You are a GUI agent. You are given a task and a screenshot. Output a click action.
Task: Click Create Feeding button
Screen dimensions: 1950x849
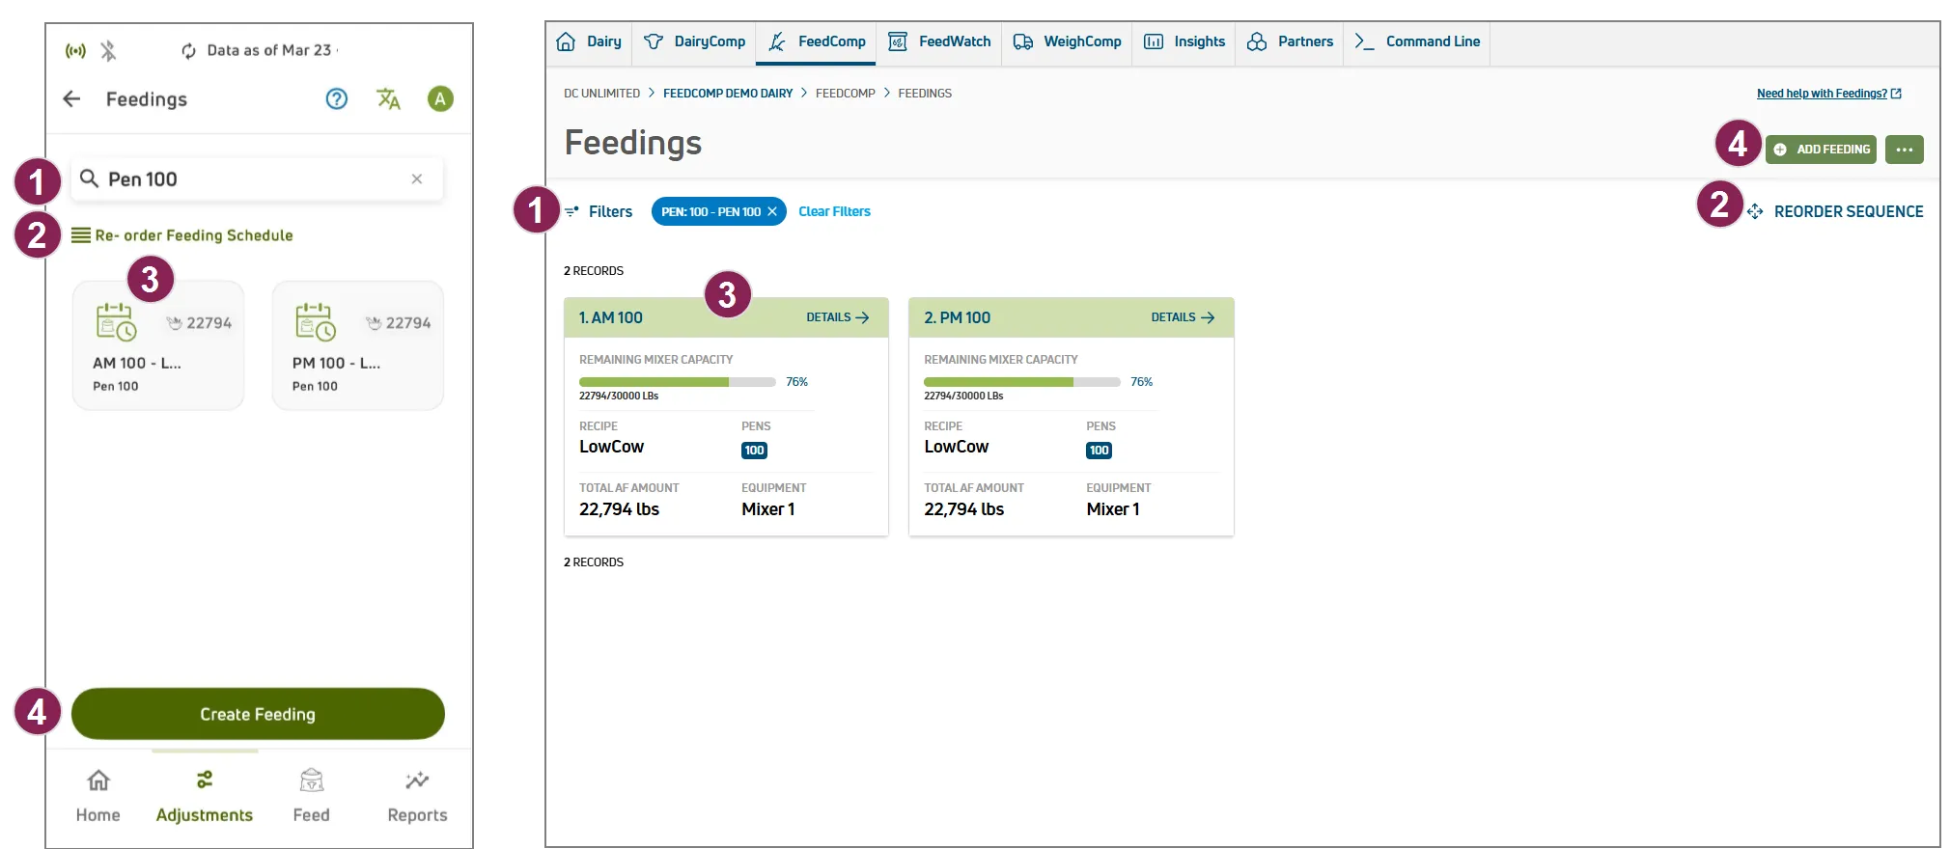coord(258,714)
